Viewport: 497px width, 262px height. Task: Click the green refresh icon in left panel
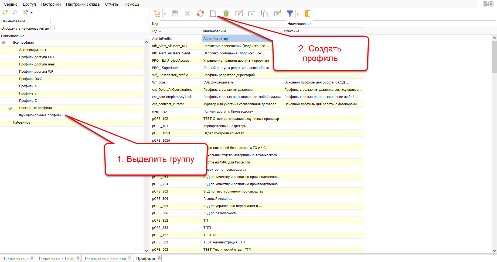5,12
